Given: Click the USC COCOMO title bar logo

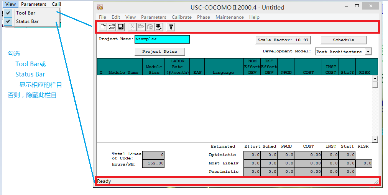Looking at the screenshot, I should point(100,7).
